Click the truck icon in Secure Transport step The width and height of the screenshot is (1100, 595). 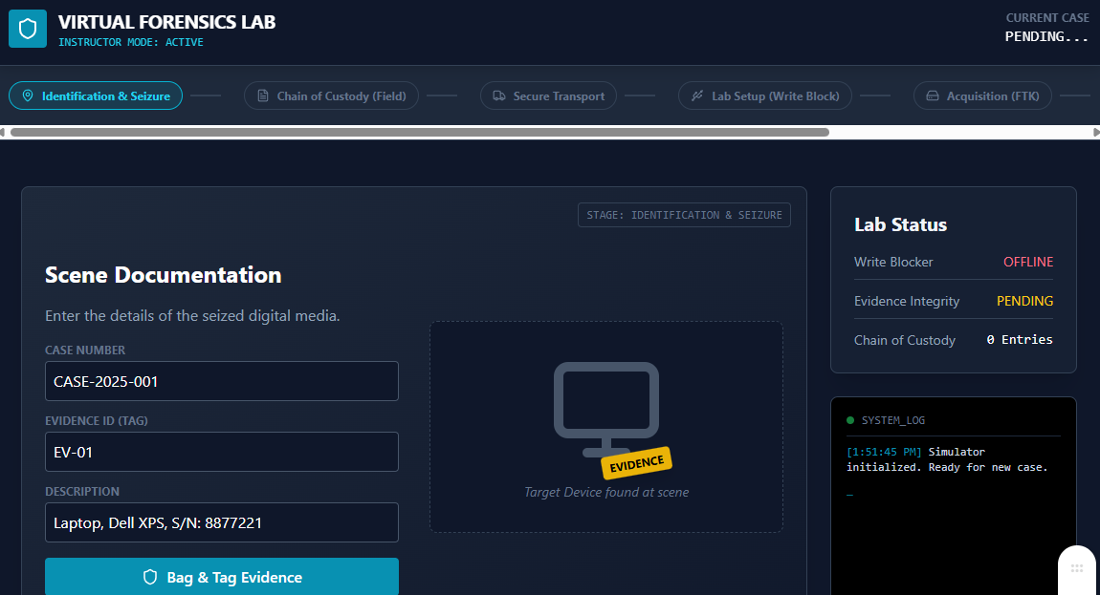(499, 96)
